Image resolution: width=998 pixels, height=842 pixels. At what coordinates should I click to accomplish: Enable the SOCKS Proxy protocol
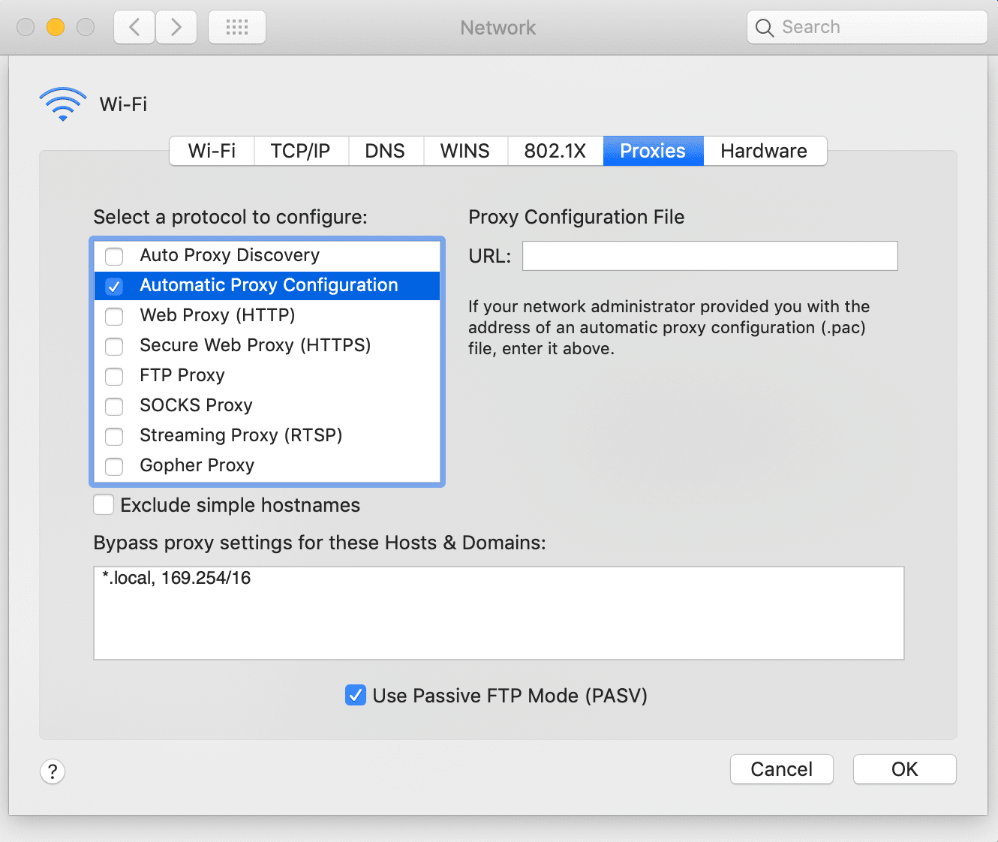114,406
